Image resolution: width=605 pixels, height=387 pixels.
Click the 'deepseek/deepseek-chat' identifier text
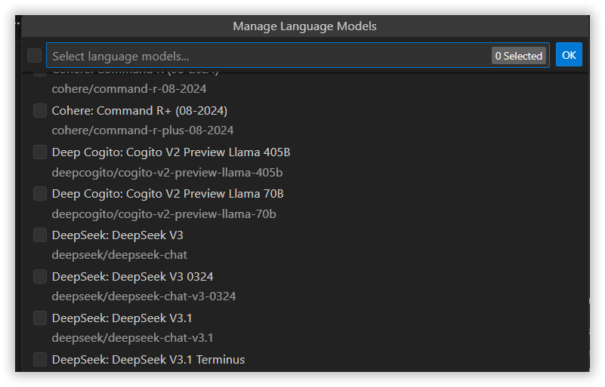(x=119, y=255)
